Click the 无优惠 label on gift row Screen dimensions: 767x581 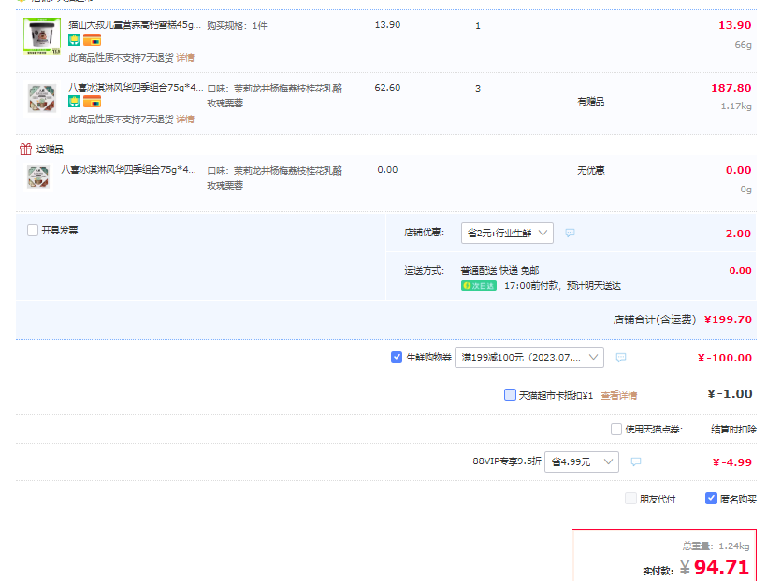(591, 170)
